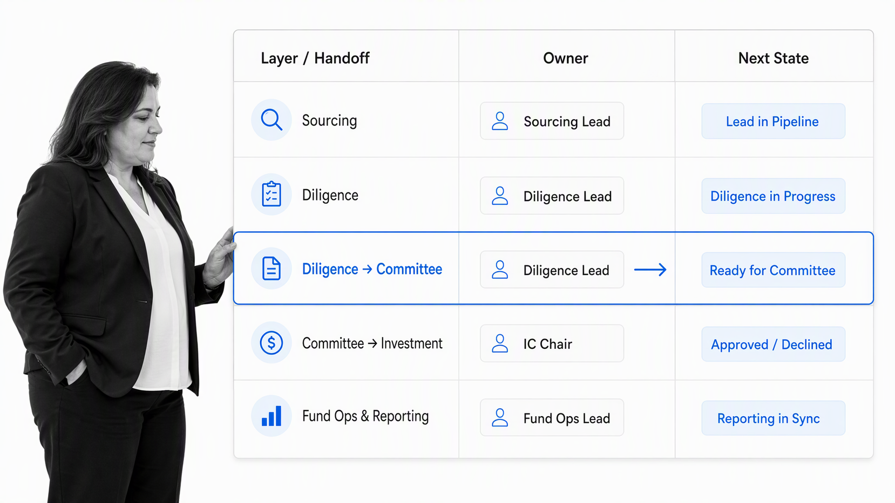Click the person icon beside Sourcing Lead
Screen dimensions: 895x503
point(500,121)
